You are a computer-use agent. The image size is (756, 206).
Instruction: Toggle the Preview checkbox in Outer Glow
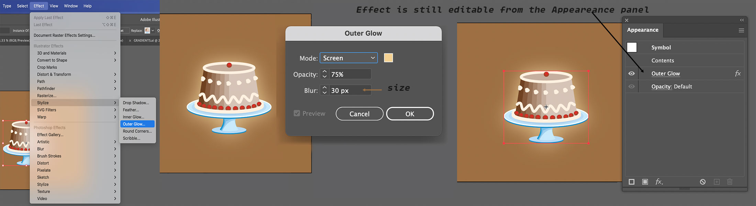pyautogui.click(x=297, y=113)
